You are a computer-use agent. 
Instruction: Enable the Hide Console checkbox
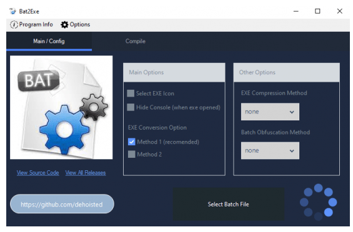(131, 107)
